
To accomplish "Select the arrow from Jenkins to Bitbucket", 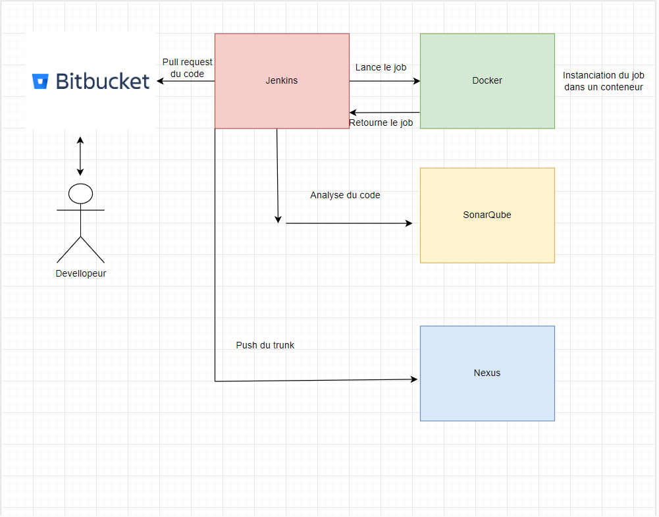I will (x=186, y=82).
